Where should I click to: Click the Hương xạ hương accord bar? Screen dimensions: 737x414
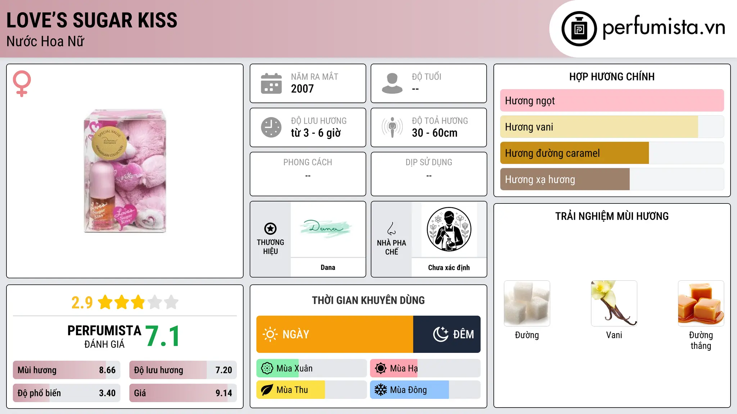coord(612,179)
